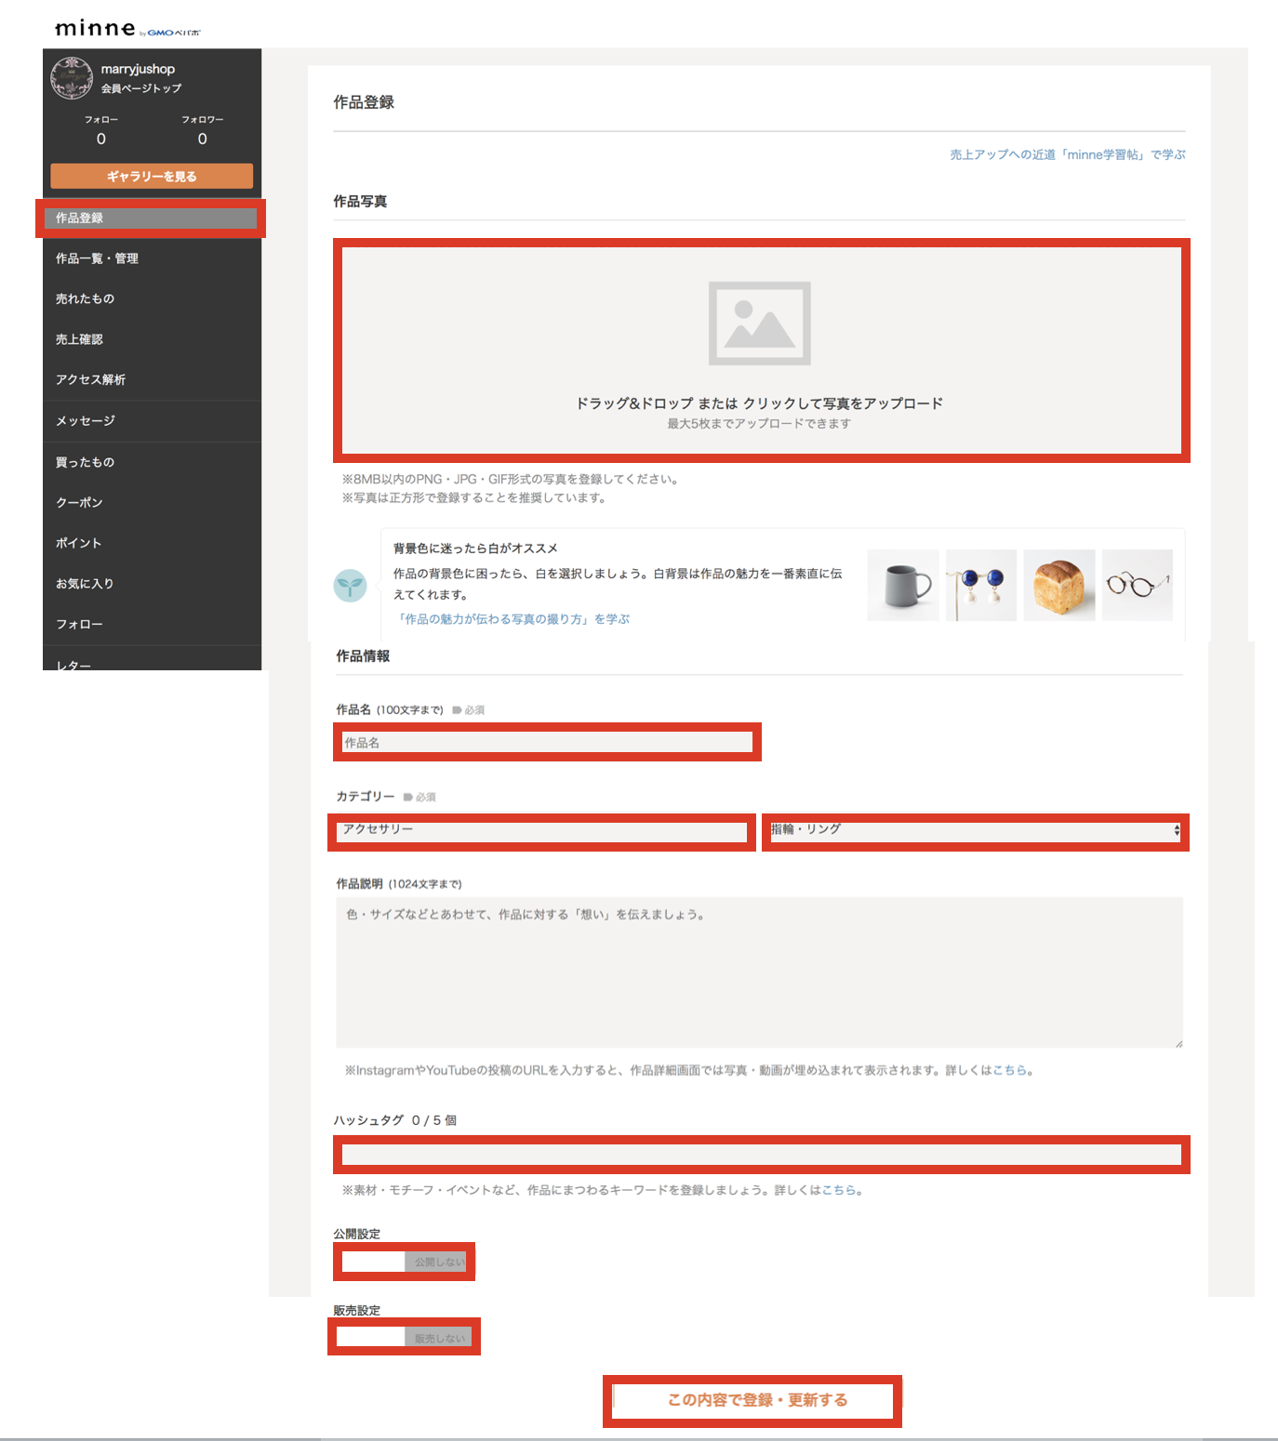Click the gray mug sample photo
This screenshot has height=1441, width=1278.
(902, 585)
